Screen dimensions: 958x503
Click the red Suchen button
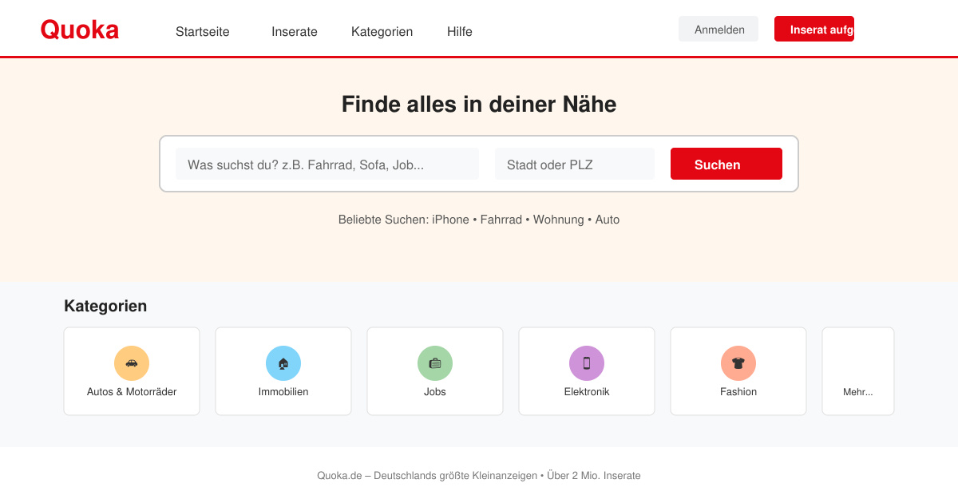726,164
